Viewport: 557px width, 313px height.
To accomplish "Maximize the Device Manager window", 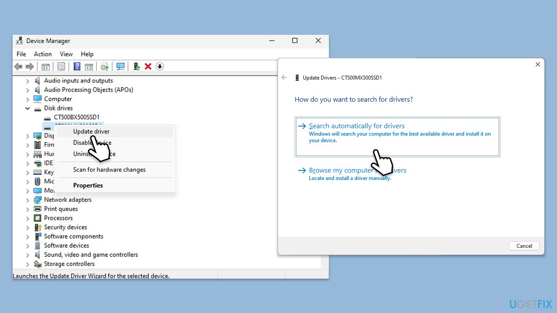I will coord(295,41).
